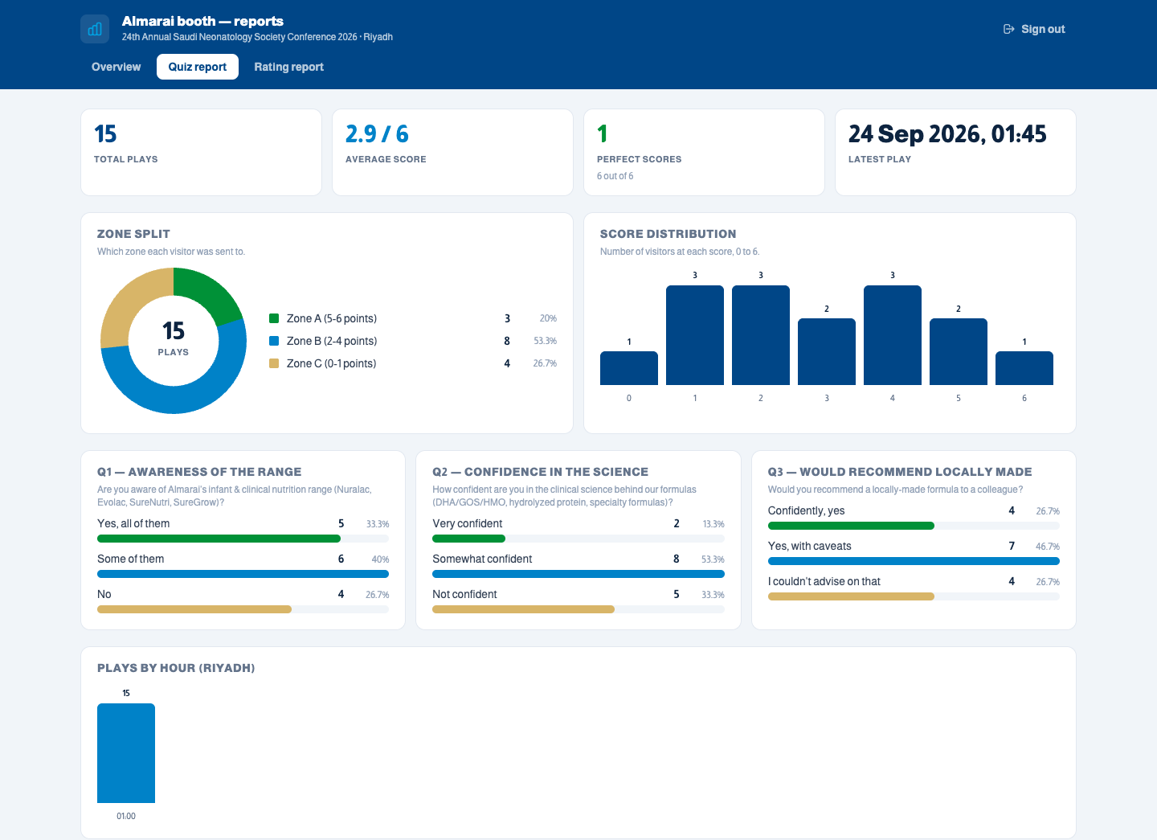Viewport: 1157px width, 840px height.
Task: Click the 'Zone C (0-1 points)' legend text
Action: [x=332, y=363]
